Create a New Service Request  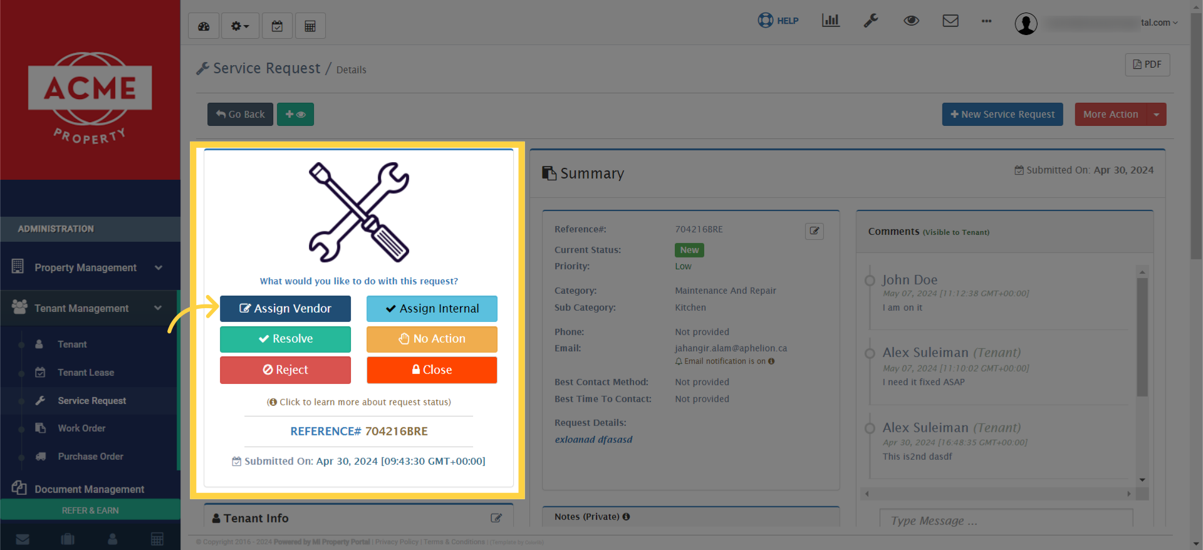(x=1002, y=114)
